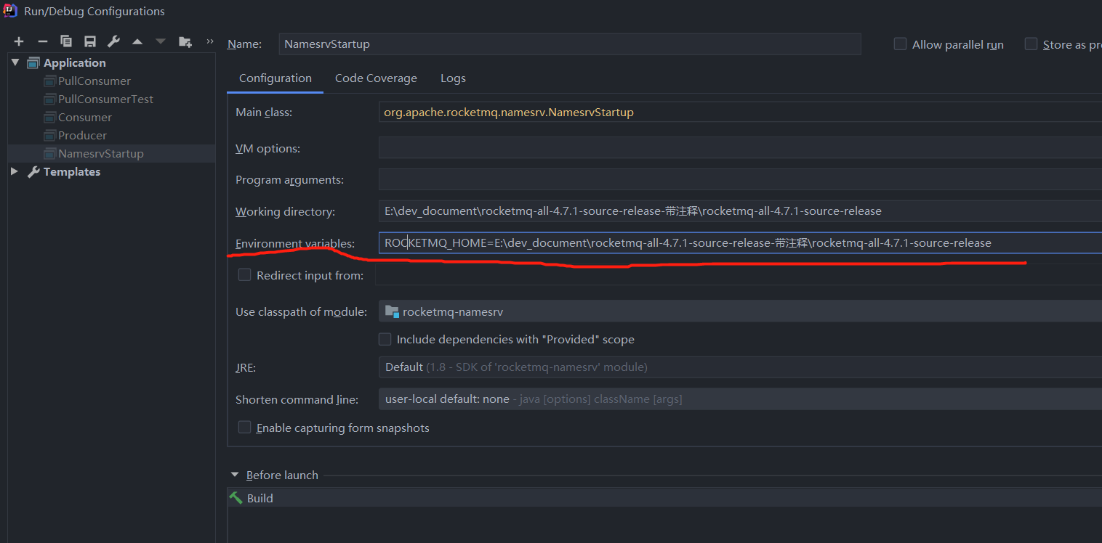Click the Environment variables field
The image size is (1102, 543).
[x=740, y=242]
